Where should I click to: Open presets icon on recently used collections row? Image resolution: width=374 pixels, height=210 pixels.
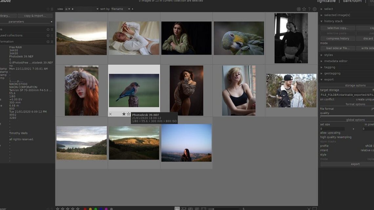click(x=52, y=35)
